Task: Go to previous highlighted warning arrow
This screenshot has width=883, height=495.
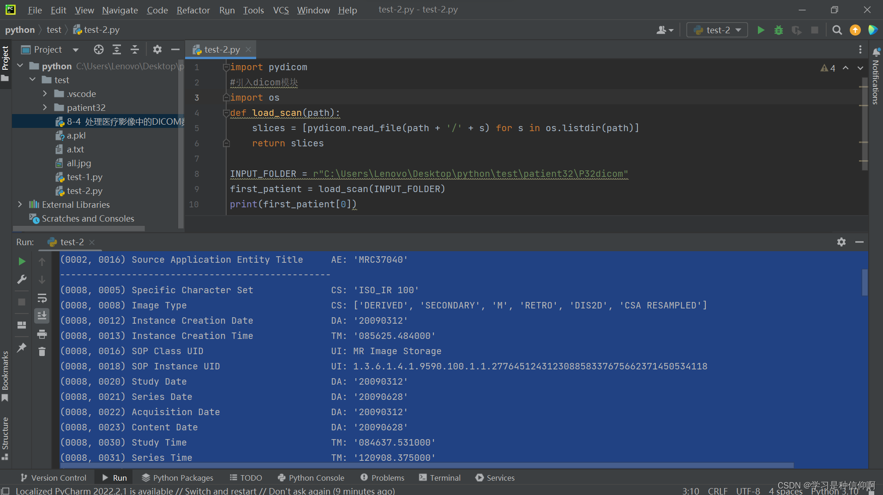Action: 846,68
